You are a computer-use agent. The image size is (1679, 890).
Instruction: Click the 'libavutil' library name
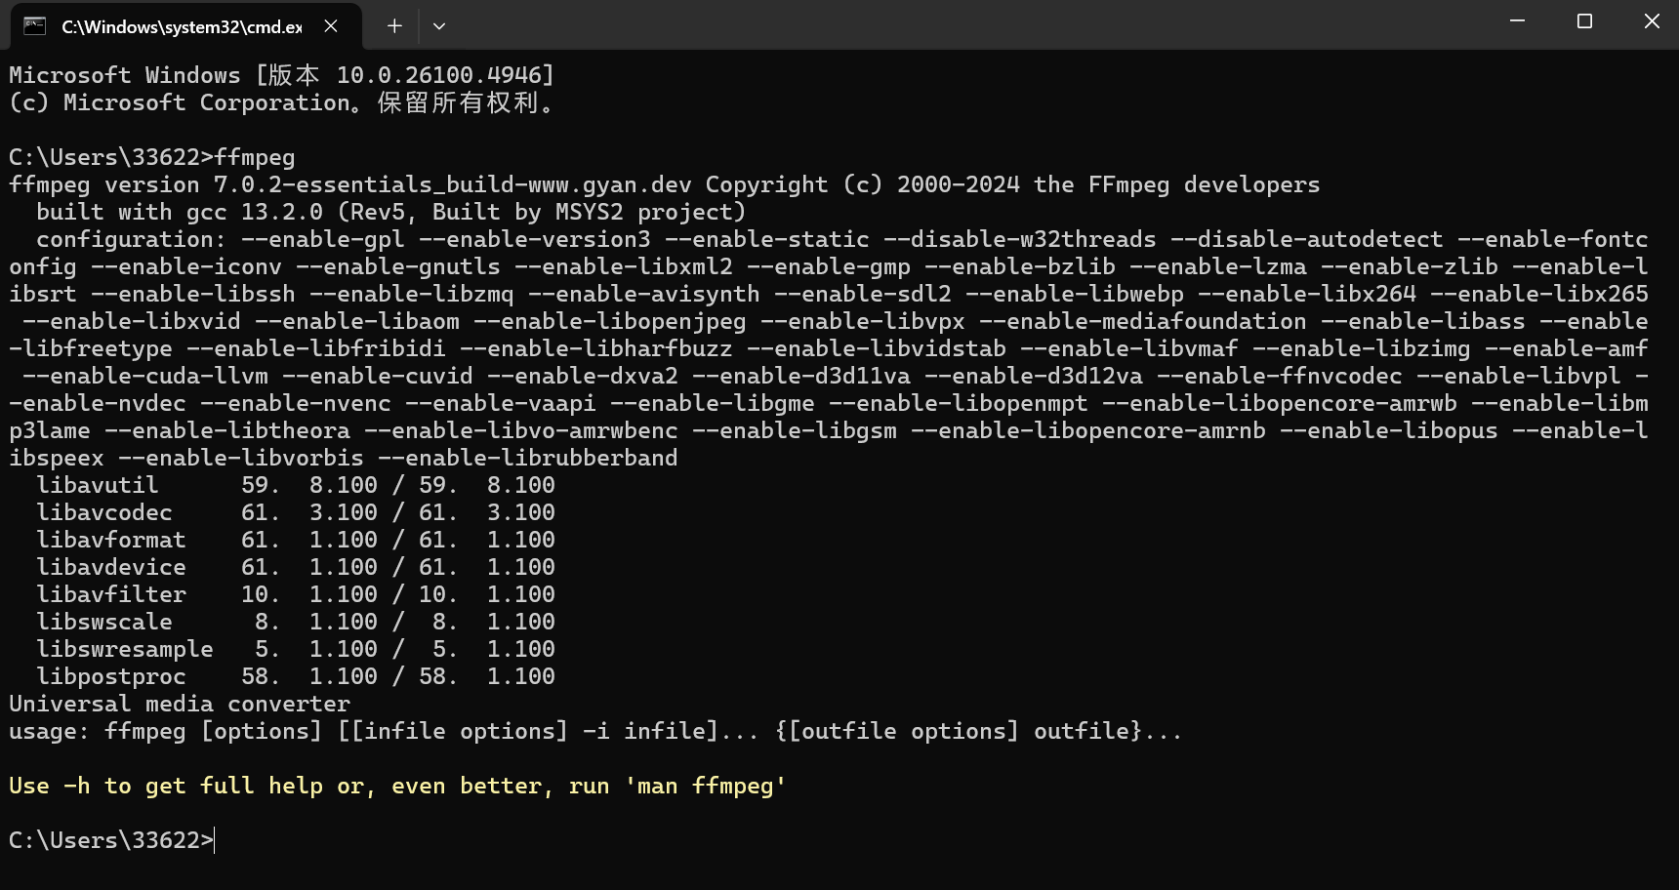coord(97,486)
